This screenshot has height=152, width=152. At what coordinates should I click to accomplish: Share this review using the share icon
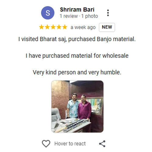tap(102, 143)
